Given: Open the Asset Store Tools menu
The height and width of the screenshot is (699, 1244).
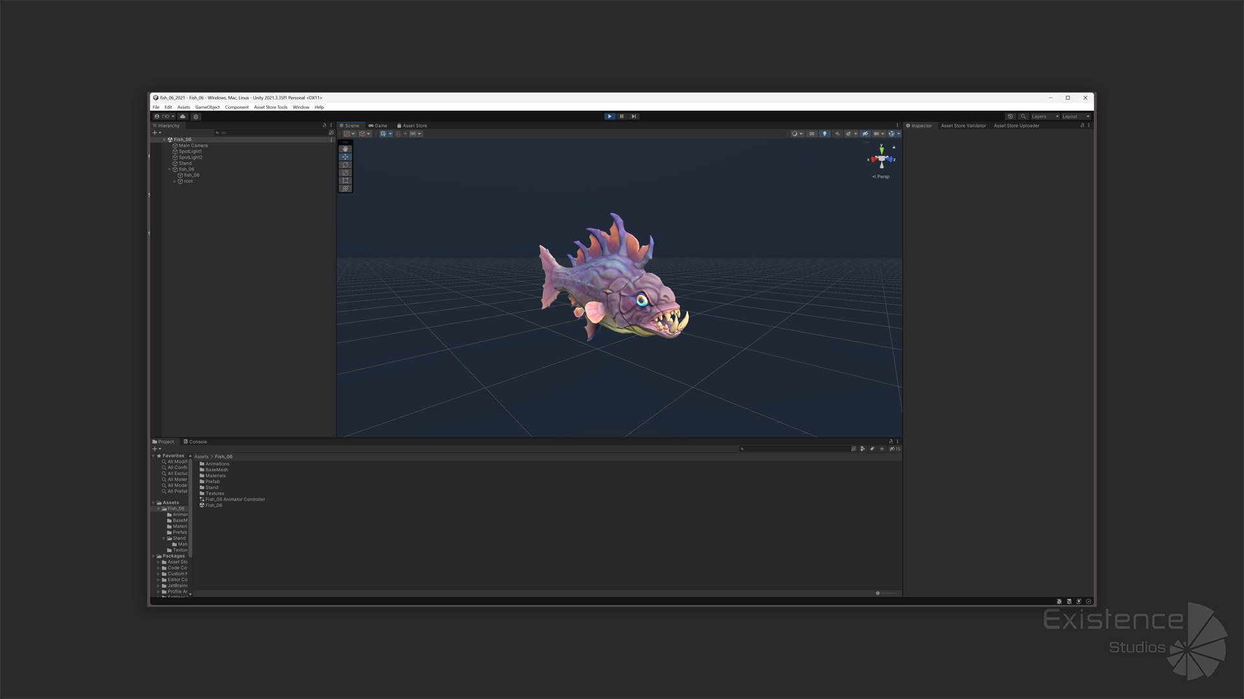Looking at the screenshot, I should (270, 107).
